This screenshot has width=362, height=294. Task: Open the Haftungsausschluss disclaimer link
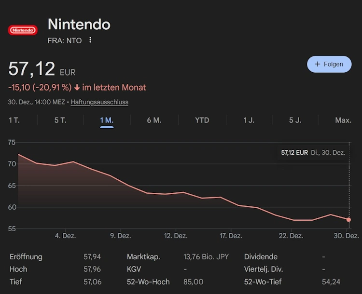pos(99,102)
